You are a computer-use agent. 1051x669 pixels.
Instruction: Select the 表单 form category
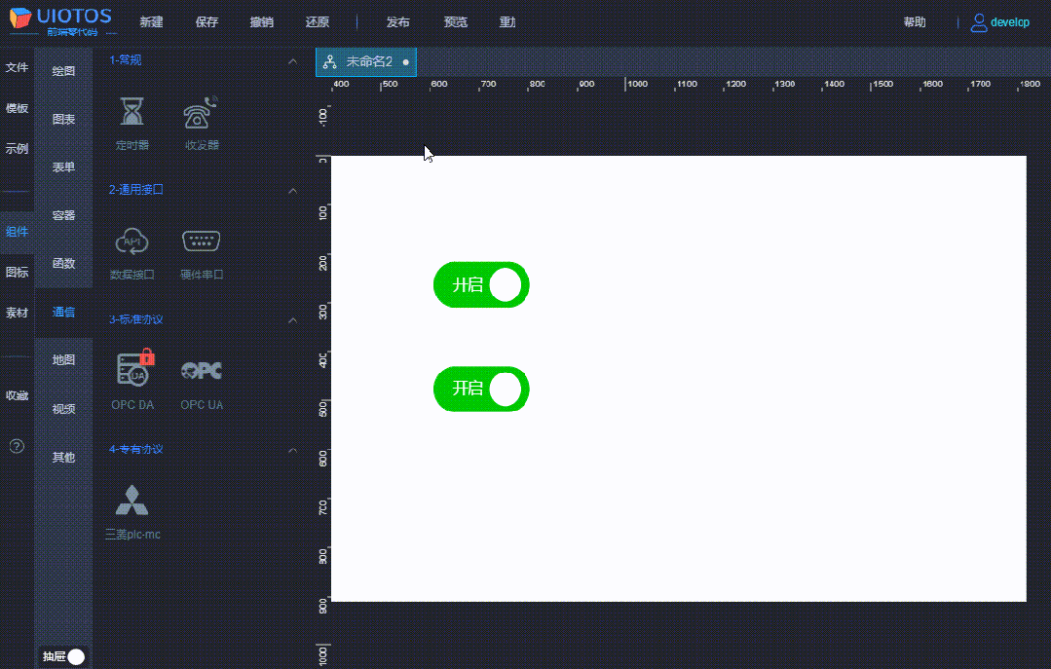coord(63,167)
